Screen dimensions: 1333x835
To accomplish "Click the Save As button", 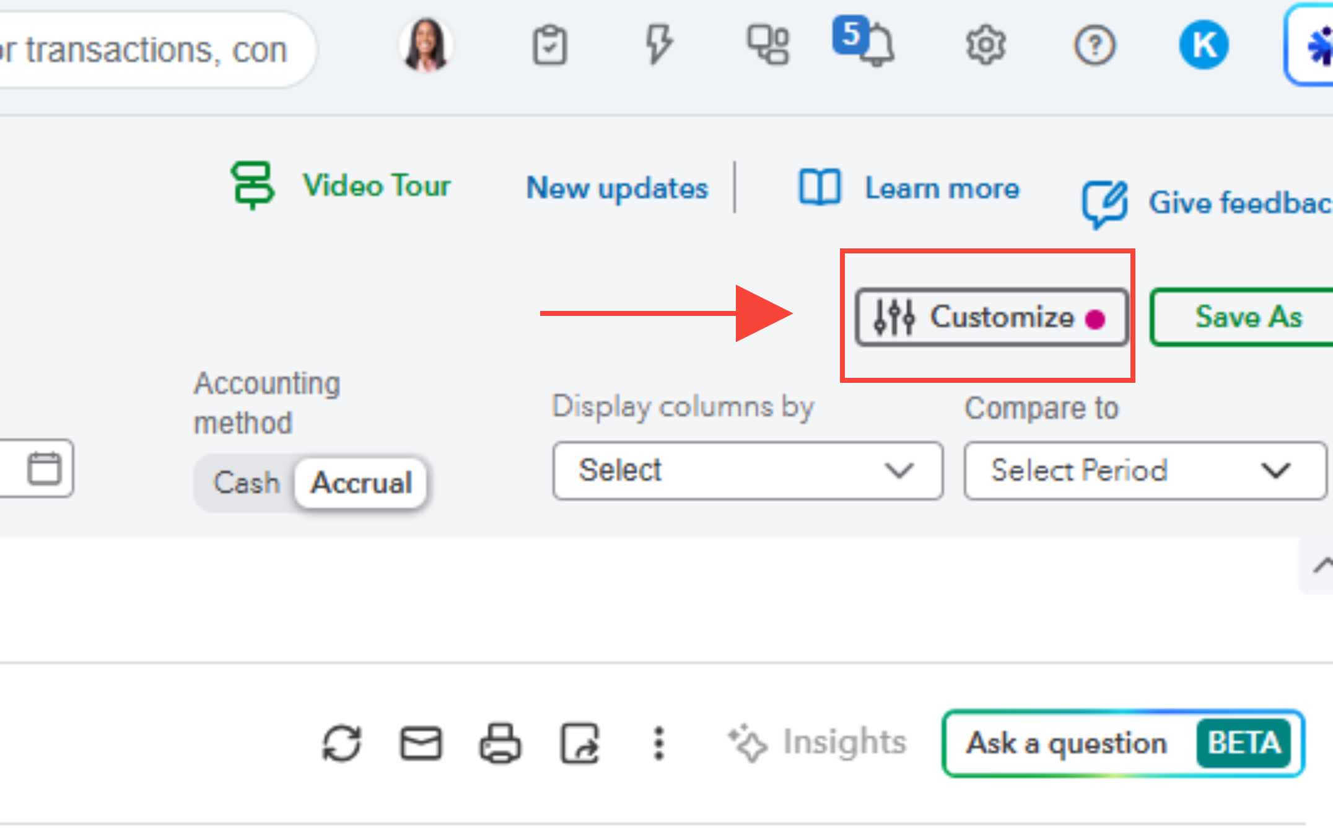I will click(1248, 317).
